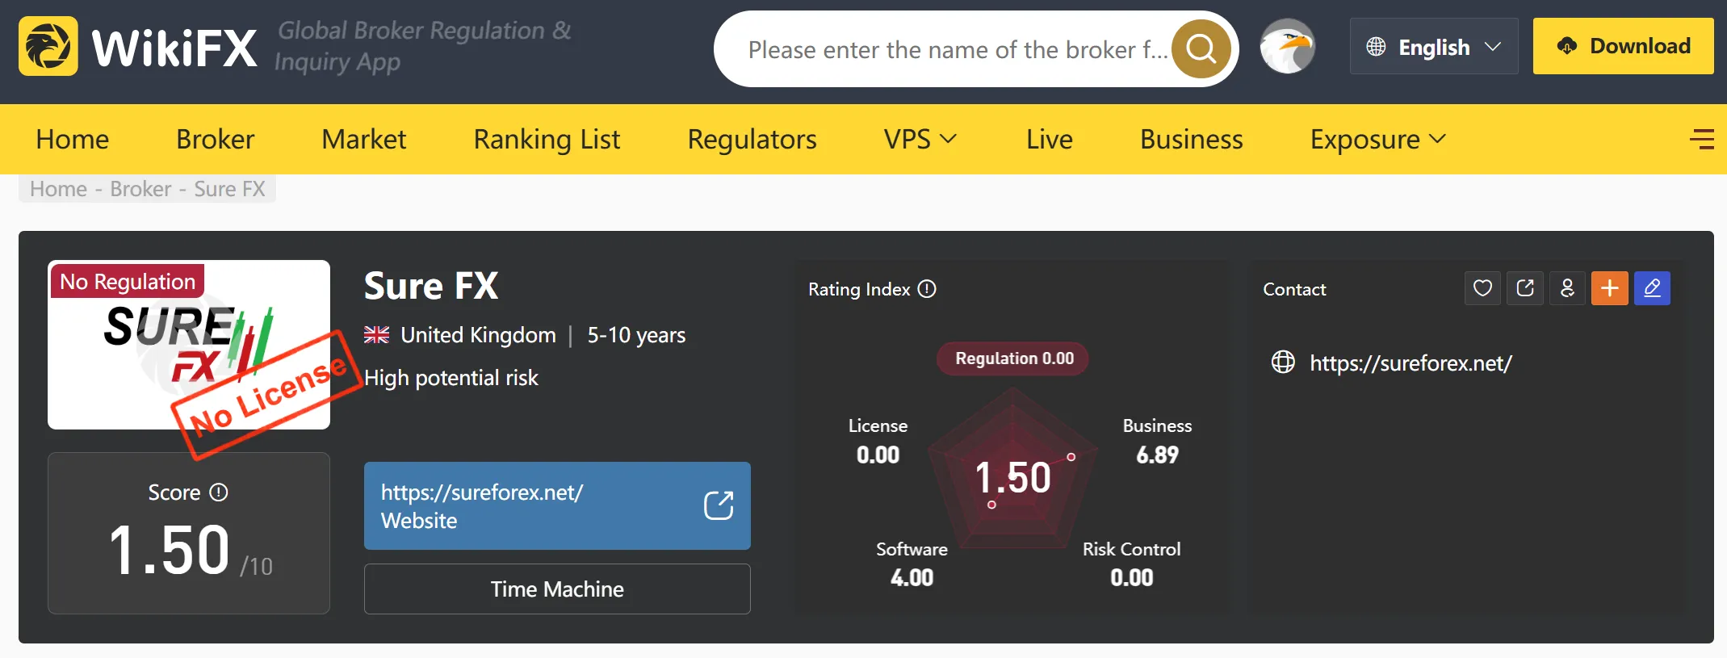Click the orange plus icon
1727x658 pixels.
coord(1609,288)
